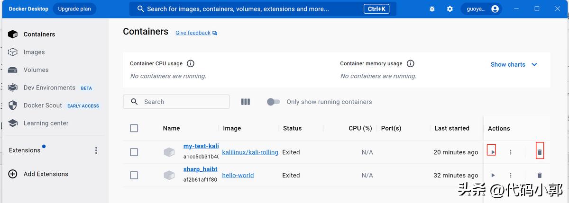Click the Dev Environments icon in sidebar
569x203 pixels.
[13, 88]
